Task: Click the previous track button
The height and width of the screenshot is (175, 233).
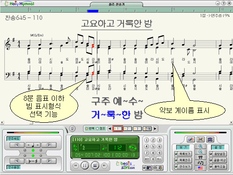Action: [x=75, y=166]
